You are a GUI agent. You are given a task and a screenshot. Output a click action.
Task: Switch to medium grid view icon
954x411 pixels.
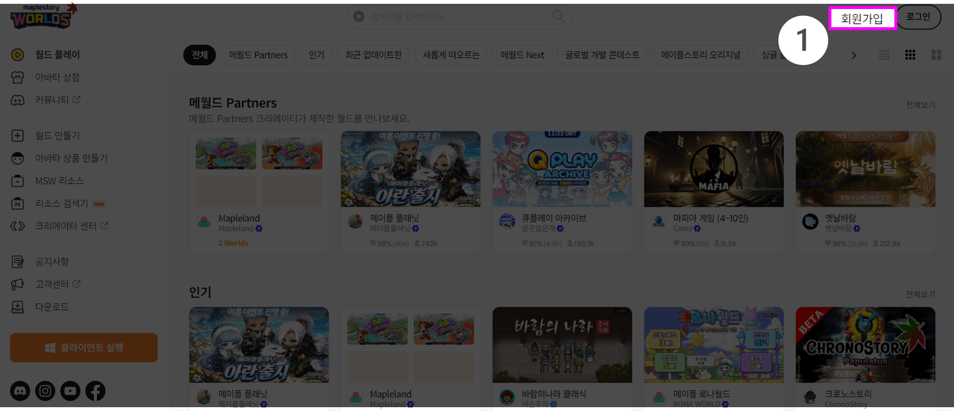910,55
